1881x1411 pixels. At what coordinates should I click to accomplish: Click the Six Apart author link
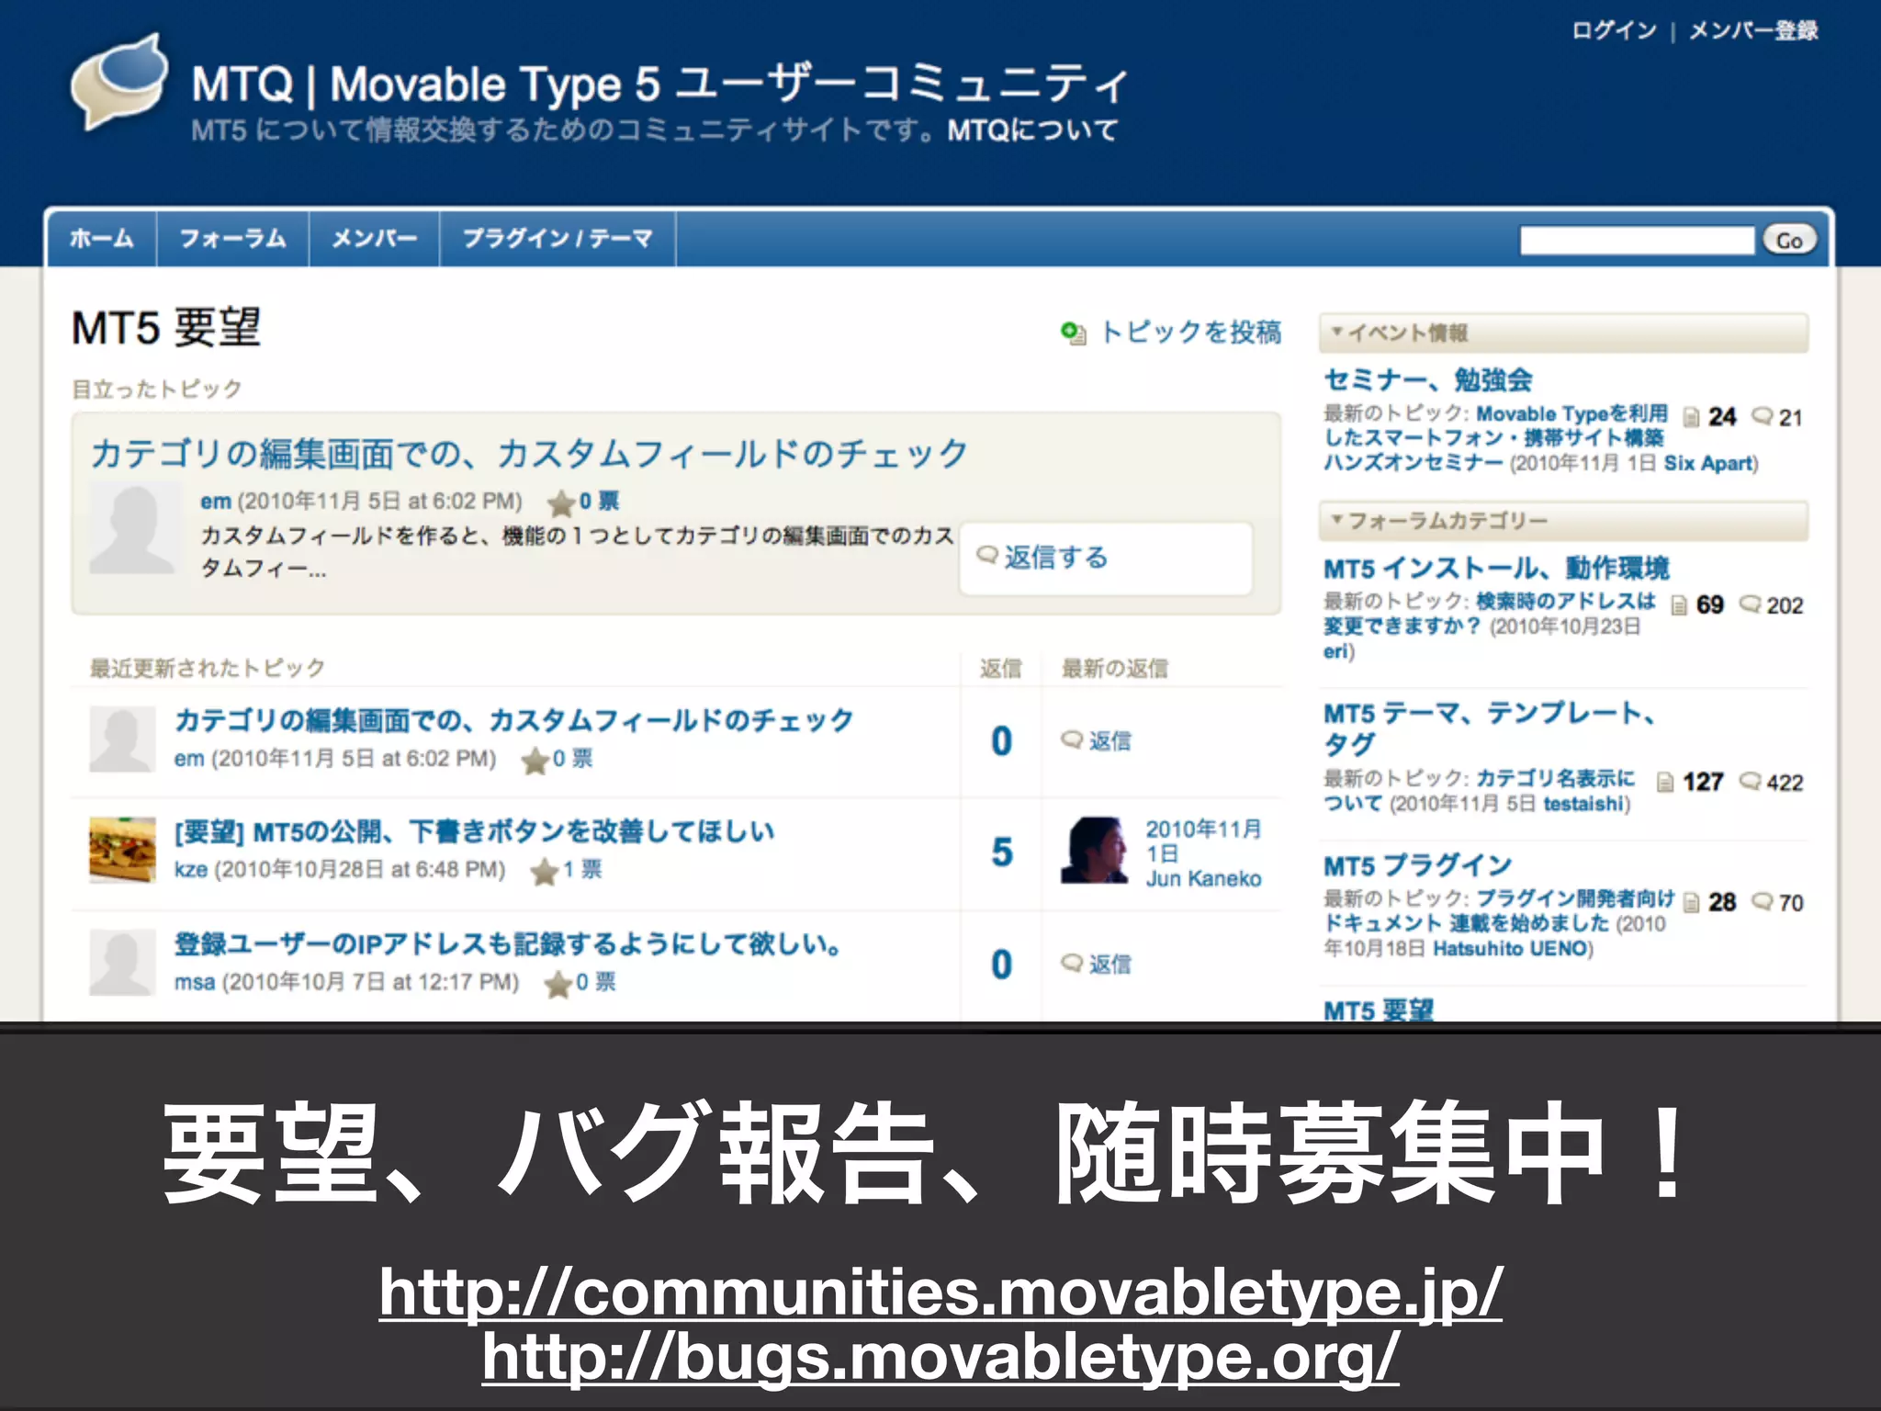click(x=1706, y=464)
